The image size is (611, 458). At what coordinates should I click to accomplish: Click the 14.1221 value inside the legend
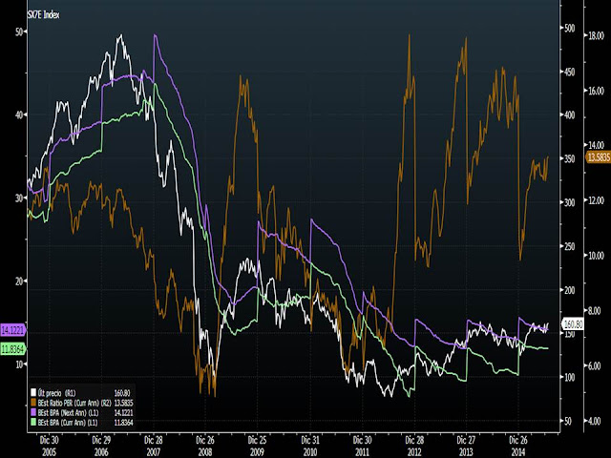(x=124, y=412)
